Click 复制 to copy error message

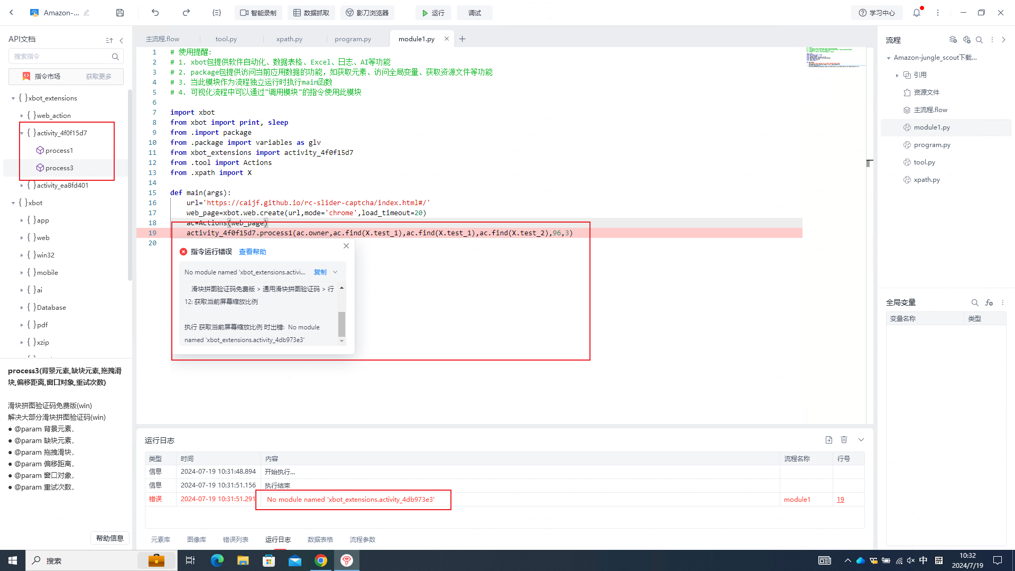[x=320, y=272]
